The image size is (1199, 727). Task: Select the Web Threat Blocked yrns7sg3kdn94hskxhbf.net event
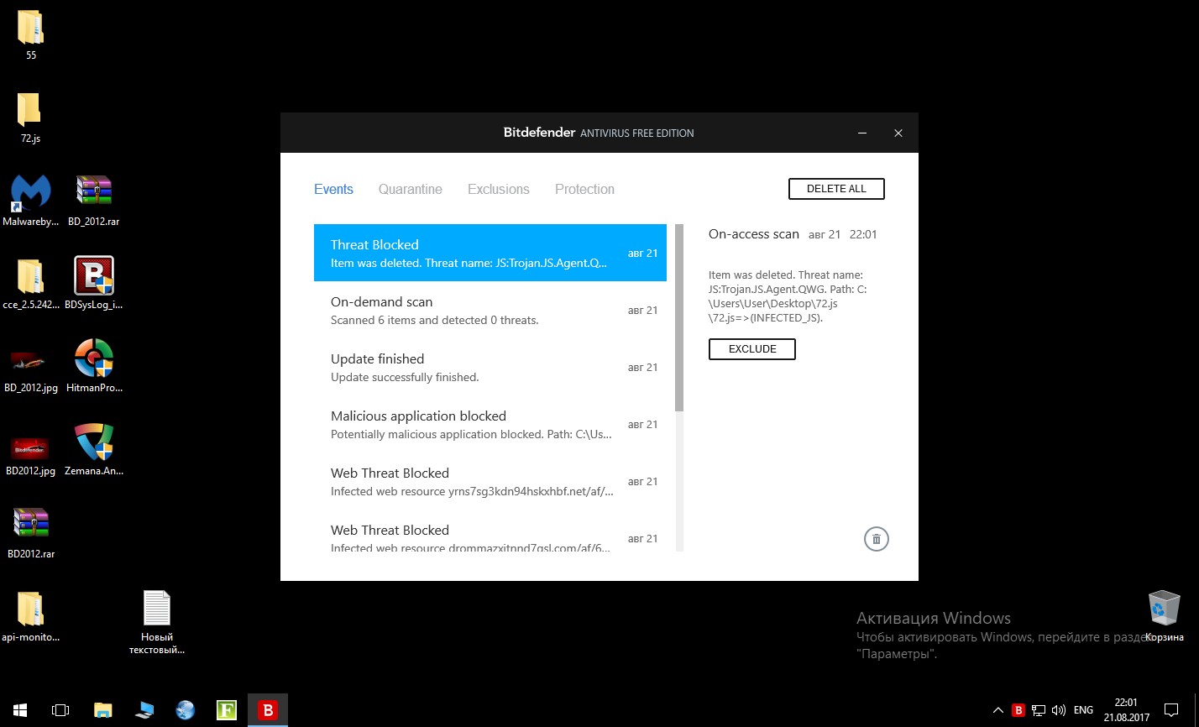(x=490, y=481)
